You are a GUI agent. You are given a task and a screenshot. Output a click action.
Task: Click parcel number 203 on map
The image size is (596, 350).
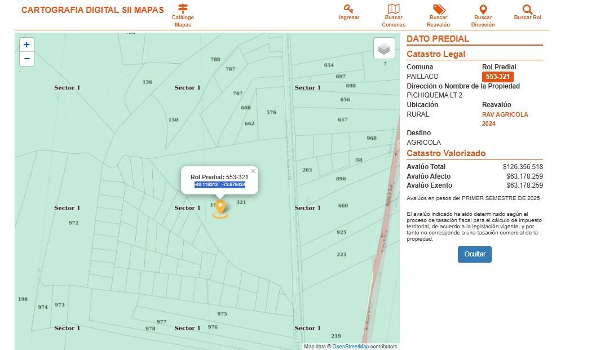(x=307, y=170)
